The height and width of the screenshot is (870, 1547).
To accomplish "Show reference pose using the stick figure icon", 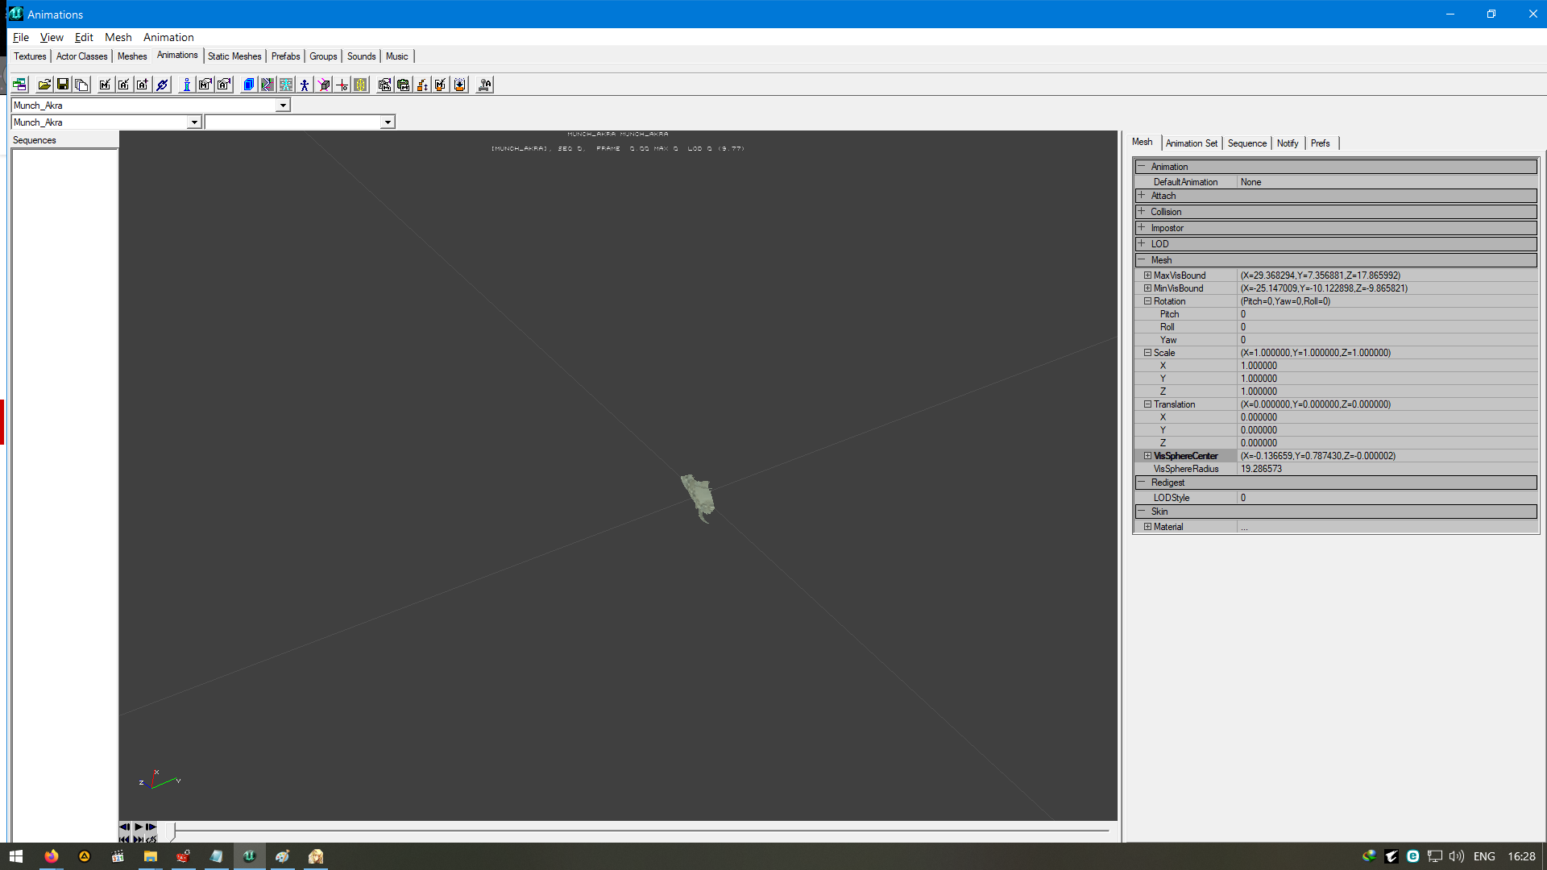I will 305,85.
